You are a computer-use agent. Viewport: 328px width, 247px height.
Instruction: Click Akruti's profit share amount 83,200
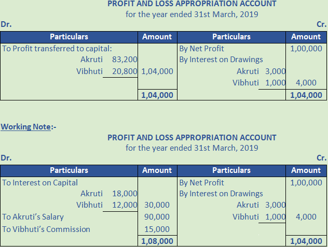point(124,60)
